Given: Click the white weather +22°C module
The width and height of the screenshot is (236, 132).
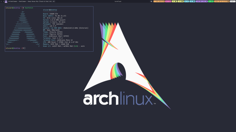Looking at the screenshot, I should click(233, 1).
